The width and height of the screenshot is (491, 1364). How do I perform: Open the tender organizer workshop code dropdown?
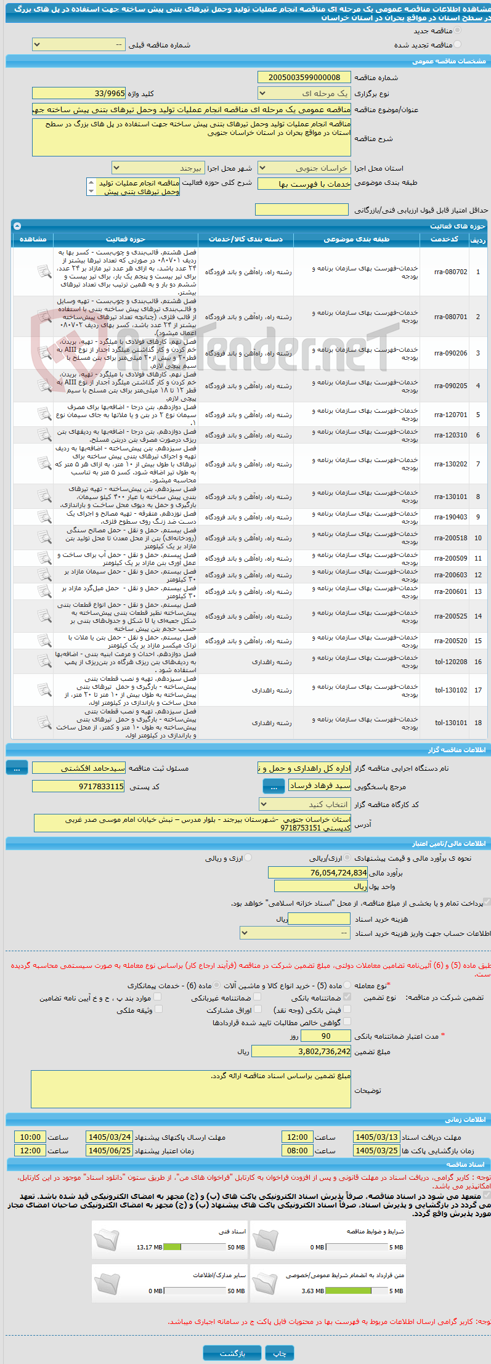point(305,804)
